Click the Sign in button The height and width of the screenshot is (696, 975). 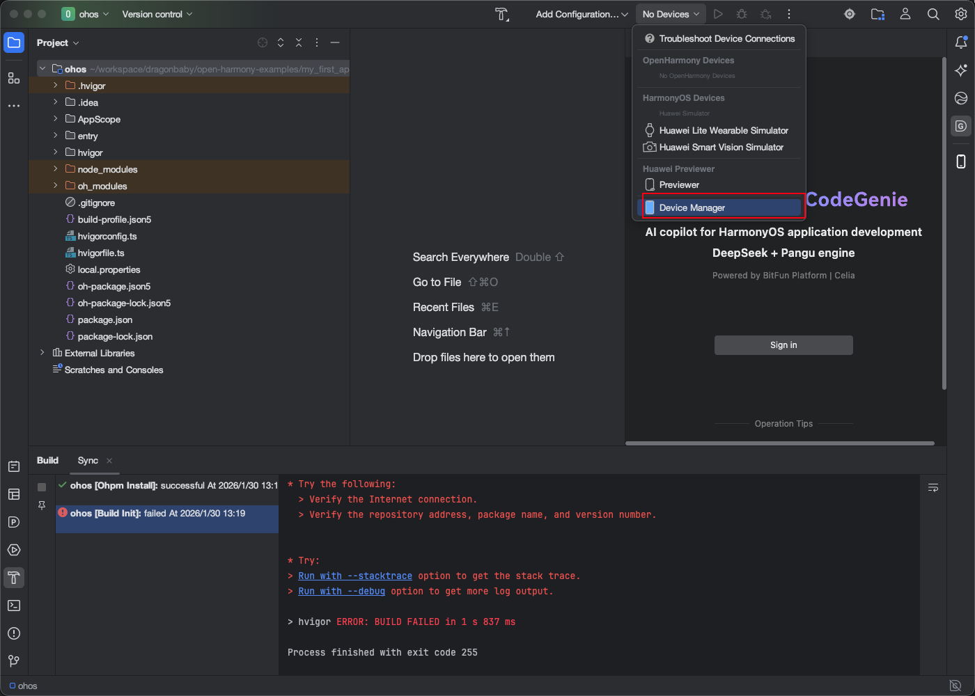pyautogui.click(x=783, y=345)
